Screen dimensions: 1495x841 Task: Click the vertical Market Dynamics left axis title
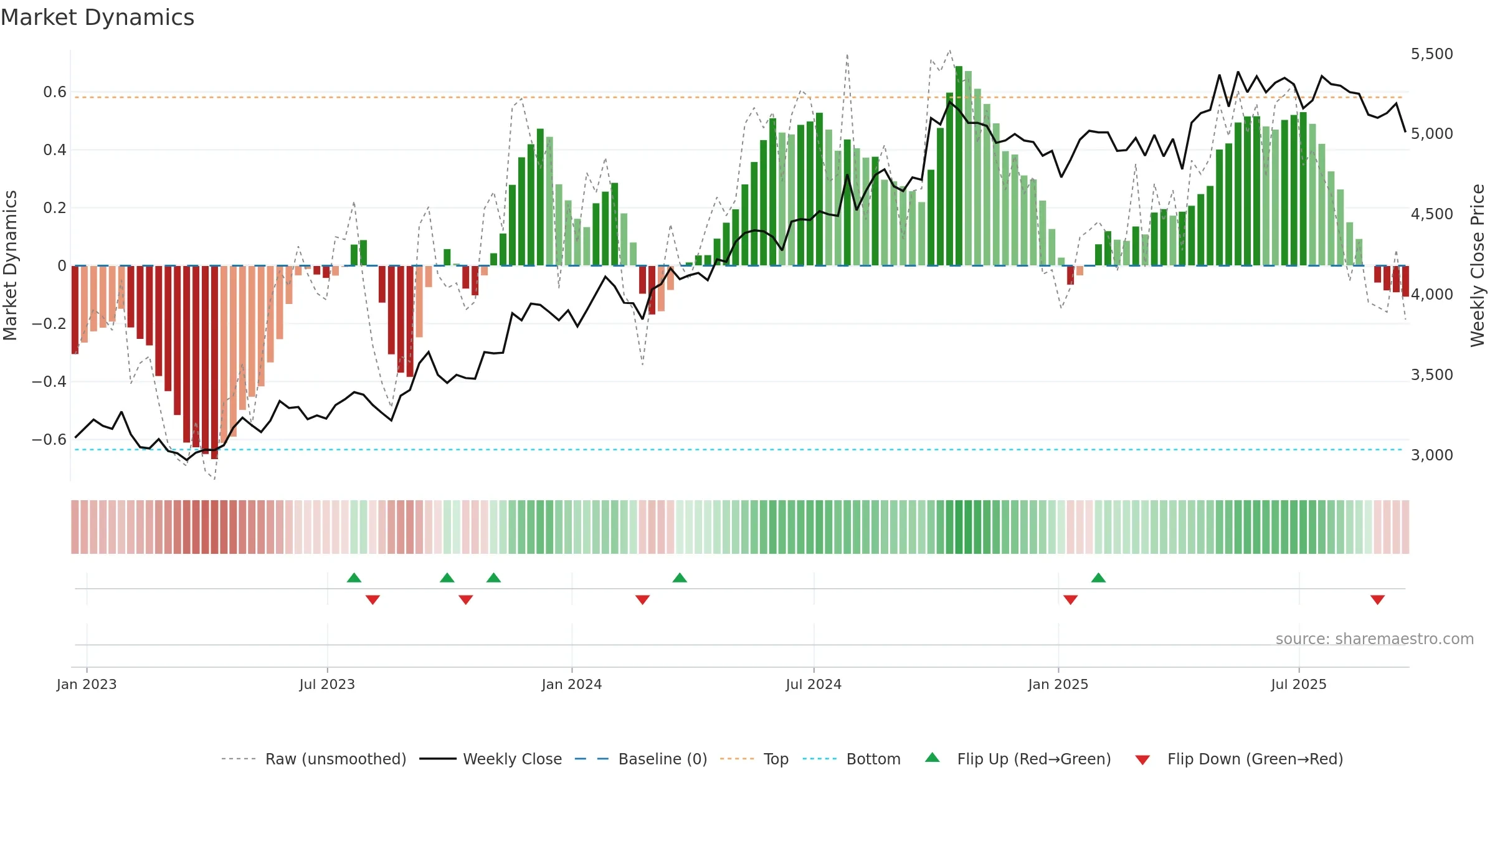[10, 265]
